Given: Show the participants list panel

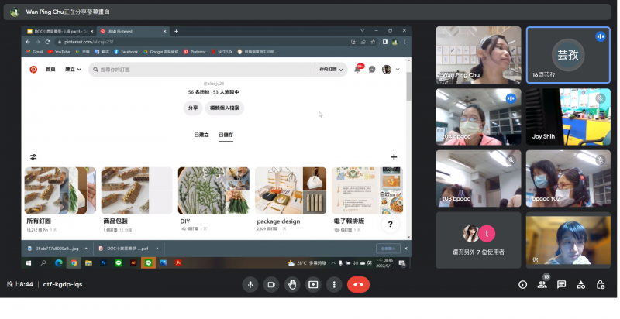Looking at the screenshot, I should coord(542,284).
